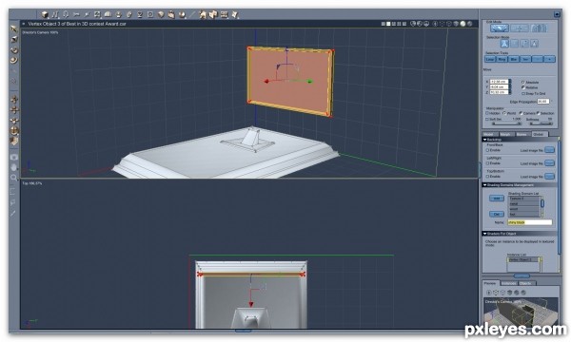Click the document title dropdown arrow
The height and width of the screenshot is (342, 571).
pos(24,24)
